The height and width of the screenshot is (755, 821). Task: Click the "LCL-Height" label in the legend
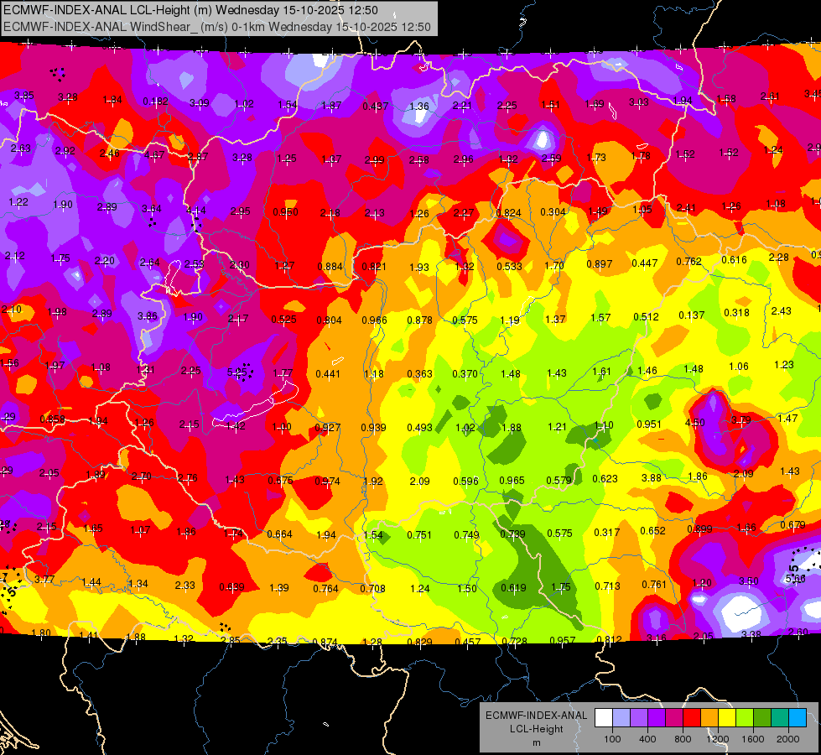[x=536, y=729]
